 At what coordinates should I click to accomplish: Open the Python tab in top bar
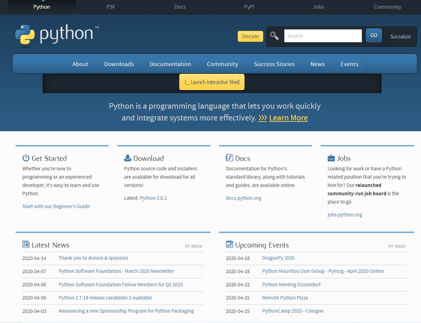(42, 7)
